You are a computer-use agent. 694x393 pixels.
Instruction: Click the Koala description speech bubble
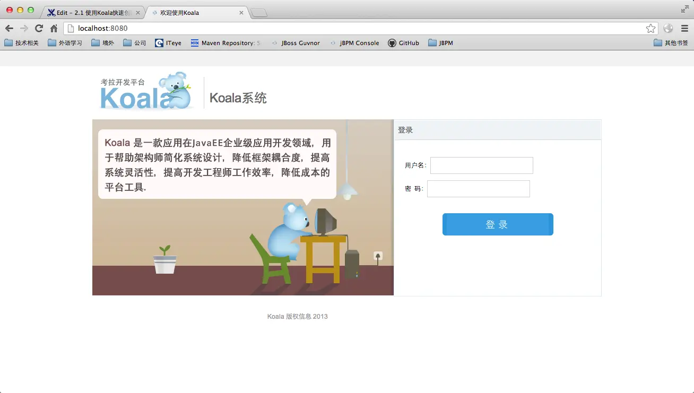[217, 164]
